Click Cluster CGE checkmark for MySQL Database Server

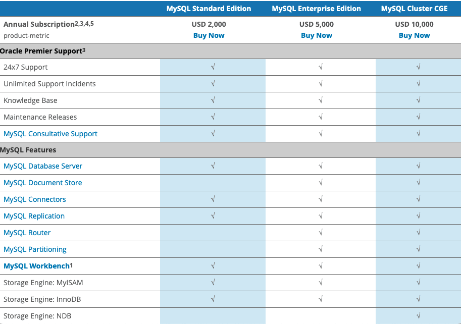(419, 166)
